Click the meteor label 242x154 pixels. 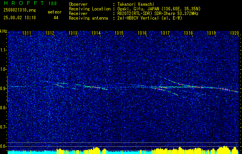coord(55,12)
